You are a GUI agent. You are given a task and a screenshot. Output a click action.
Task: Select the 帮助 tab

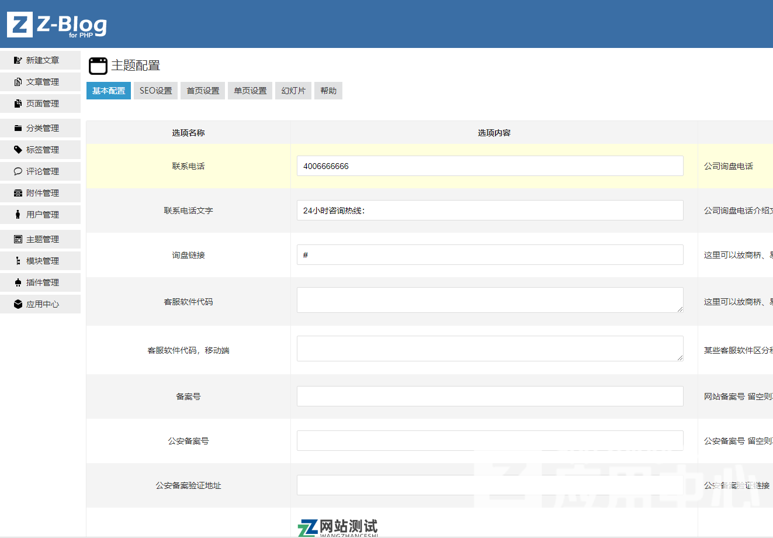(328, 91)
